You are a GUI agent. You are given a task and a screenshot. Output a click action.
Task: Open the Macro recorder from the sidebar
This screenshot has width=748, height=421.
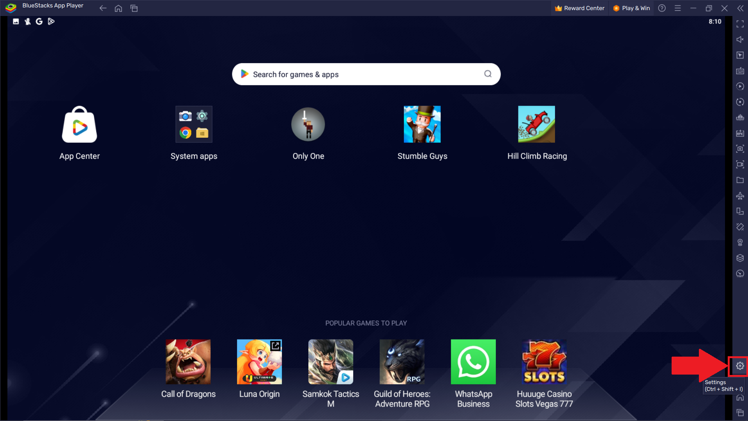tap(740, 86)
